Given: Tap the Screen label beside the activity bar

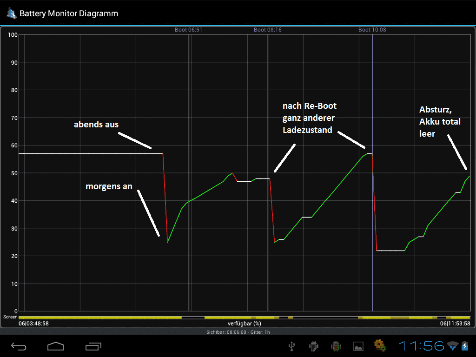Looking at the screenshot, I should point(10,317).
